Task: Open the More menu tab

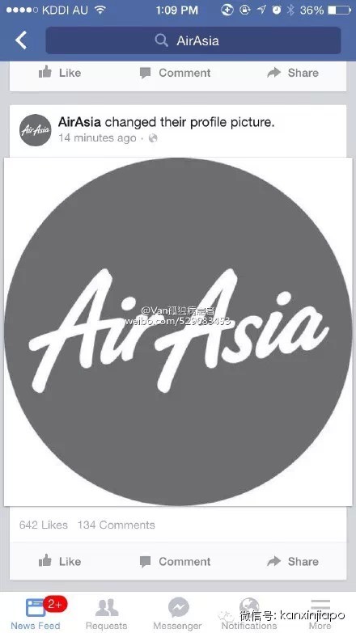Action: pos(320,613)
